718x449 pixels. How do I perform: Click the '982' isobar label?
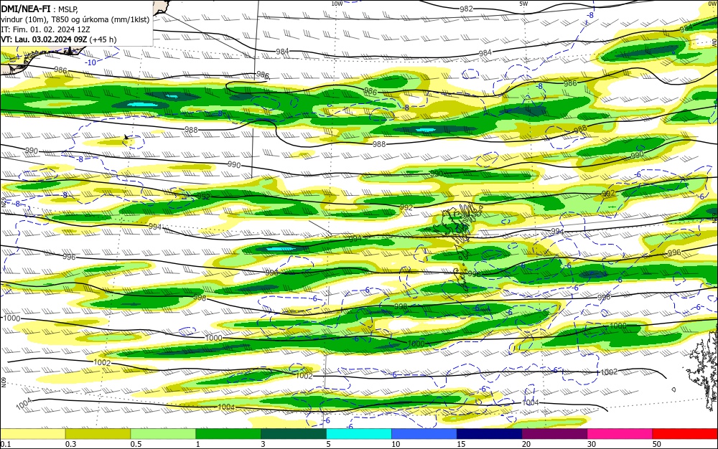(466, 9)
